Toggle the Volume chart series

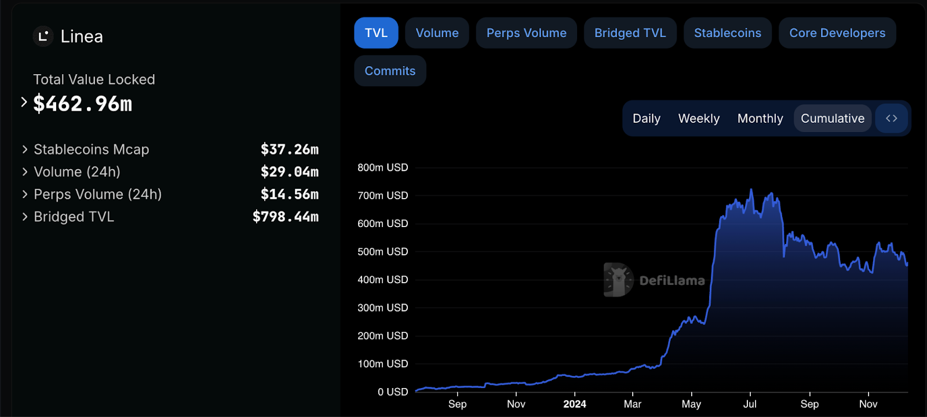click(437, 33)
